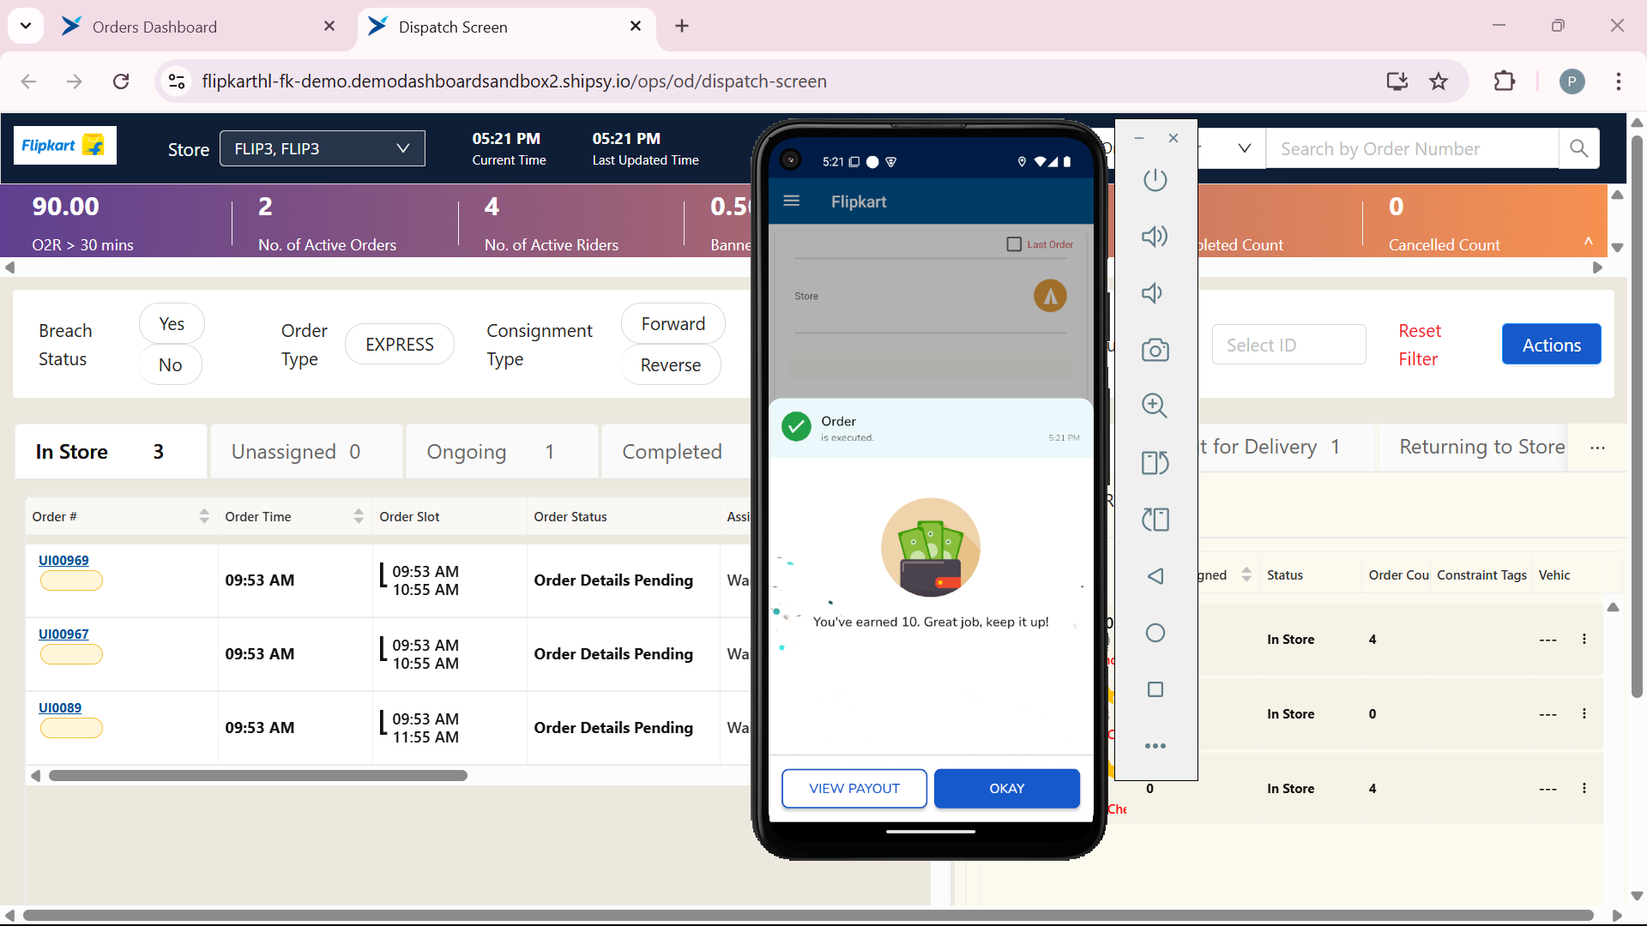Click the emulator home circle icon
This screenshot has width=1647, height=926.
click(x=1155, y=633)
